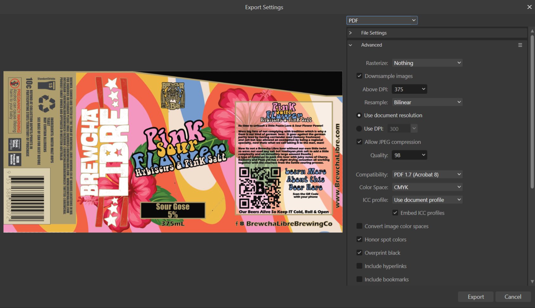
Task: Click the Cancel button
Action: click(513, 297)
